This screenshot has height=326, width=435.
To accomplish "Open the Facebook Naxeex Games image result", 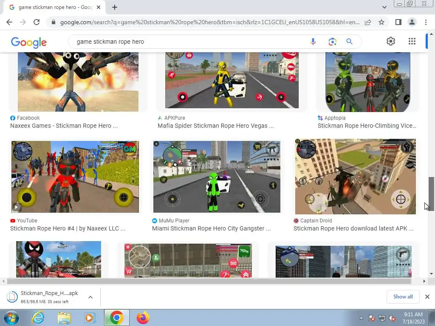I will point(78,82).
